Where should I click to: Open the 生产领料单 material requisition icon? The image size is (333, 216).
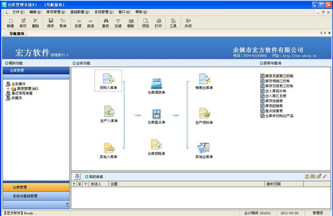point(204,116)
